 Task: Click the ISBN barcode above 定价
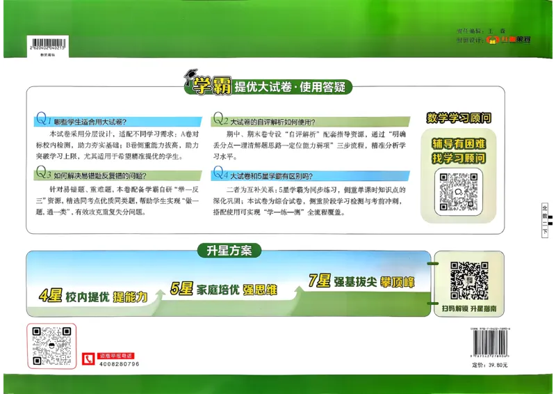[x=491, y=344]
